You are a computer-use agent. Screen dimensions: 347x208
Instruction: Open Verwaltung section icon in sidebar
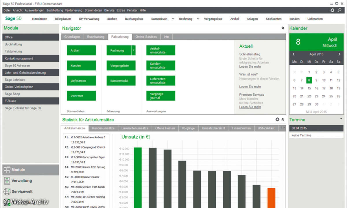click(7, 181)
